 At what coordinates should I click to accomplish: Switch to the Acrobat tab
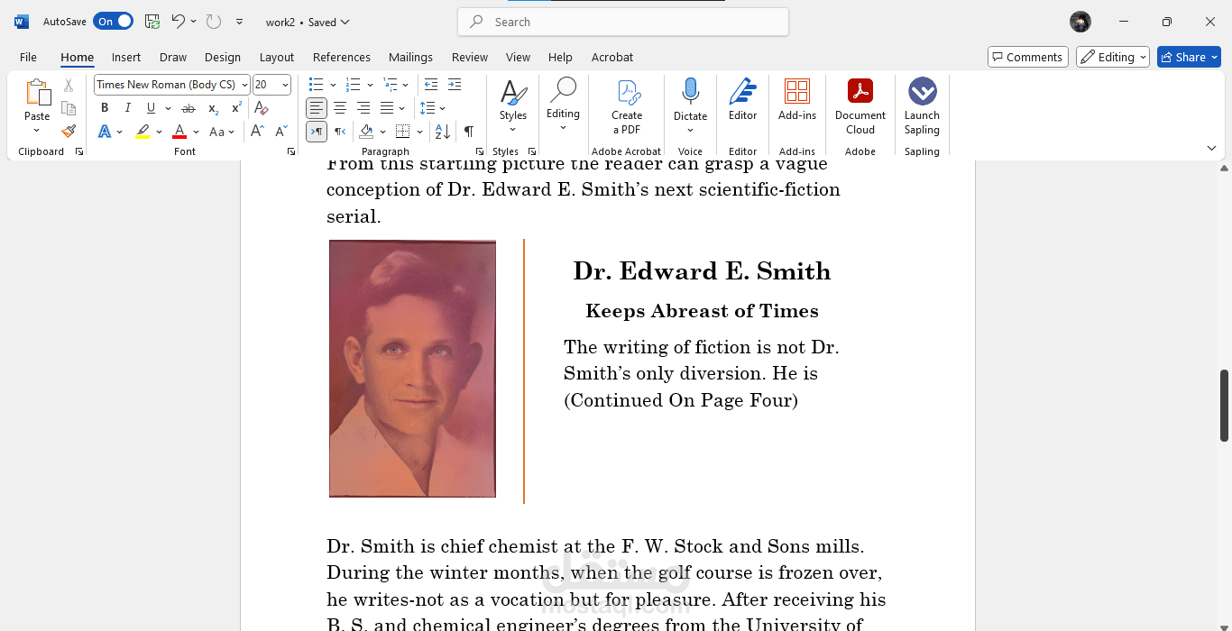tap(612, 57)
